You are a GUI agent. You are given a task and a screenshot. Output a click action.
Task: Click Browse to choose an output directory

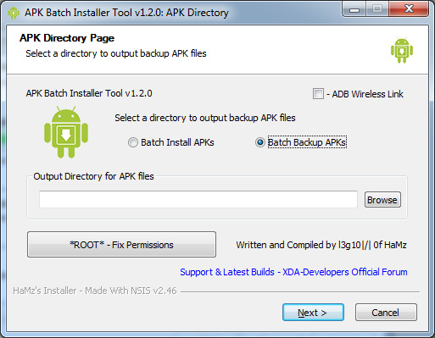pyautogui.click(x=382, y=200)
